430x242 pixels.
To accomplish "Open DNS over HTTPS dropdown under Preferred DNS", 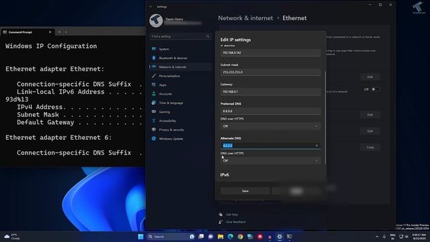I will (270, 126).
